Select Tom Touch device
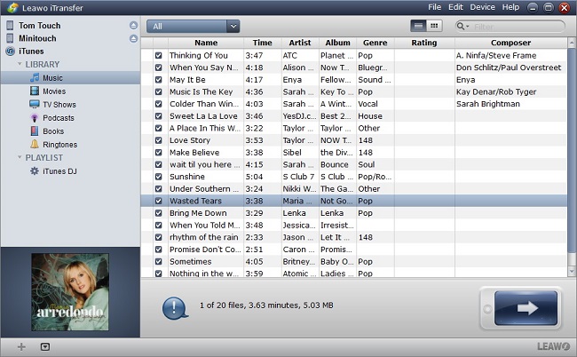Image resolution: width=577 pixels, height=357 pixels. (x=39, y=26)
